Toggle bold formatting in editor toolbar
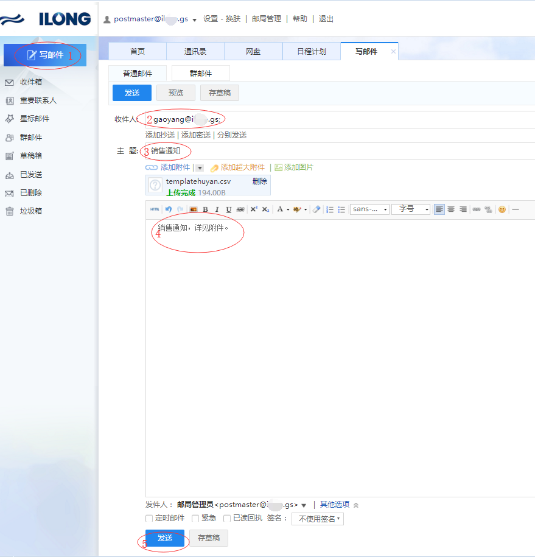 click(x=205, y=209)
